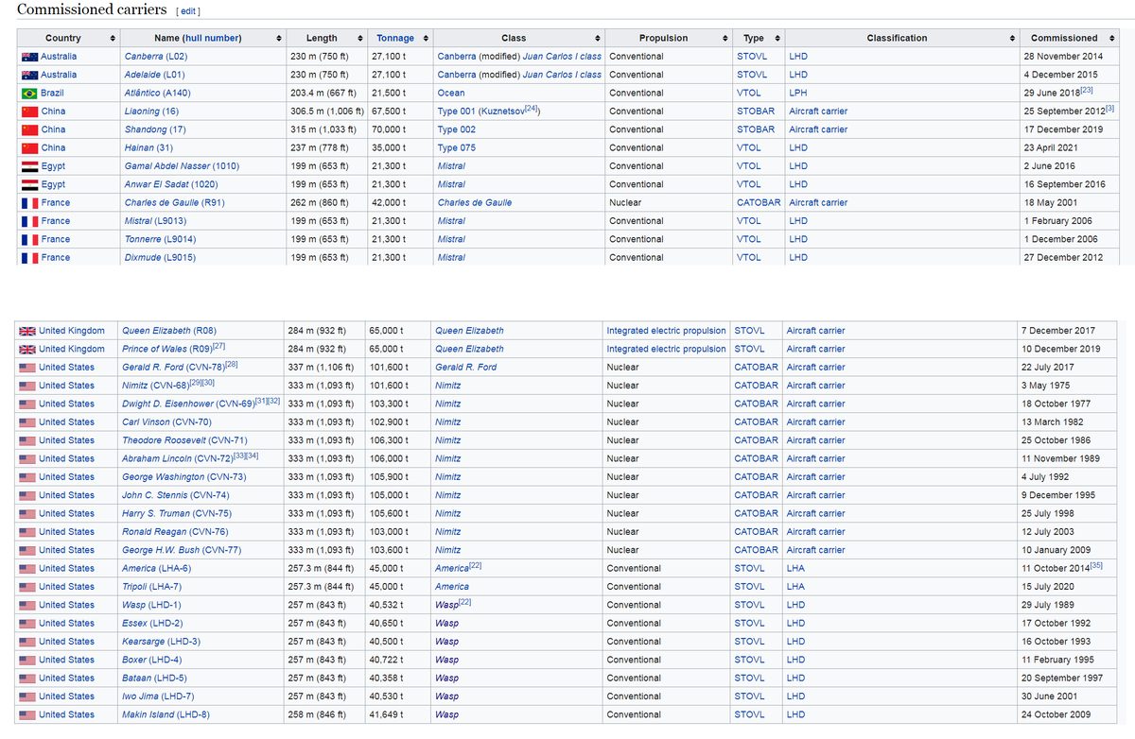1135x739 pixels.
Task: Open the Theodore Roosevelt (CVN-71) link
Action: pyautogui.click(x=184, y=440)
